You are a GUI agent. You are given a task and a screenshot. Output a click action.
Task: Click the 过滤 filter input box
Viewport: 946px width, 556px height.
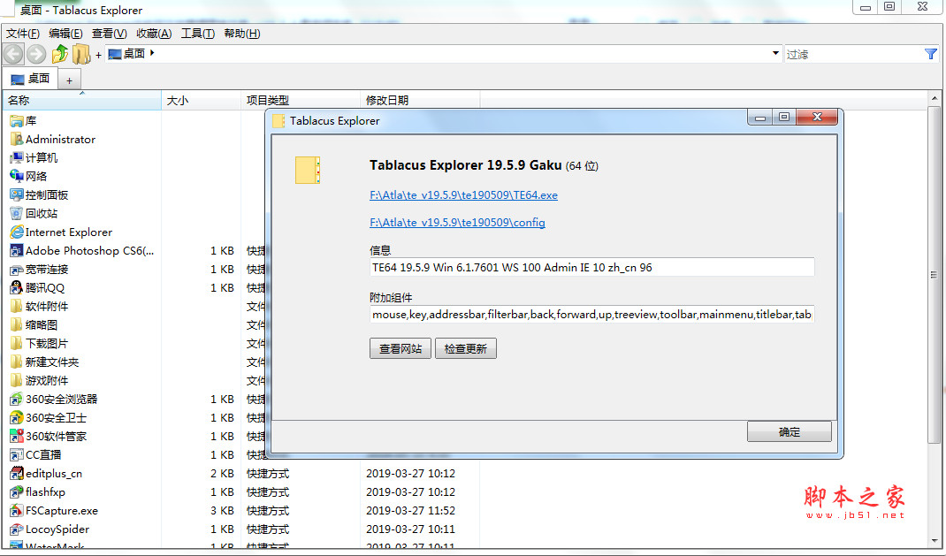[x=853, y=54]
